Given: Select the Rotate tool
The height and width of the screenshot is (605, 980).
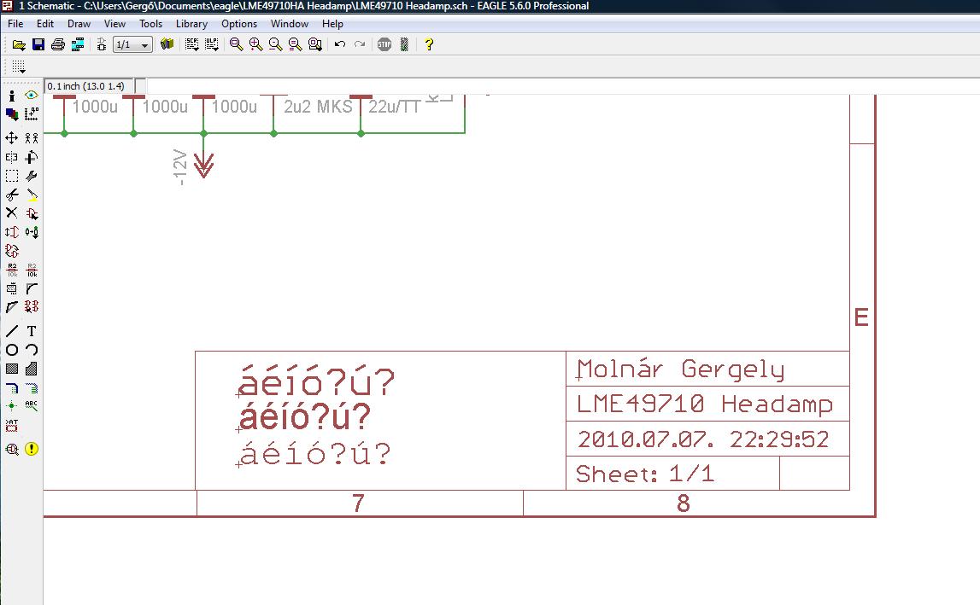Looking at the screenshot, I should [32, 157].
